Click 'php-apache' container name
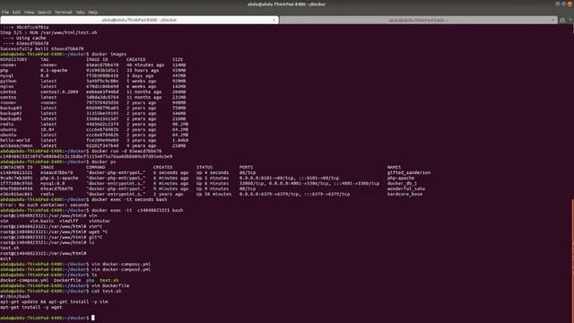 (401, 178)
